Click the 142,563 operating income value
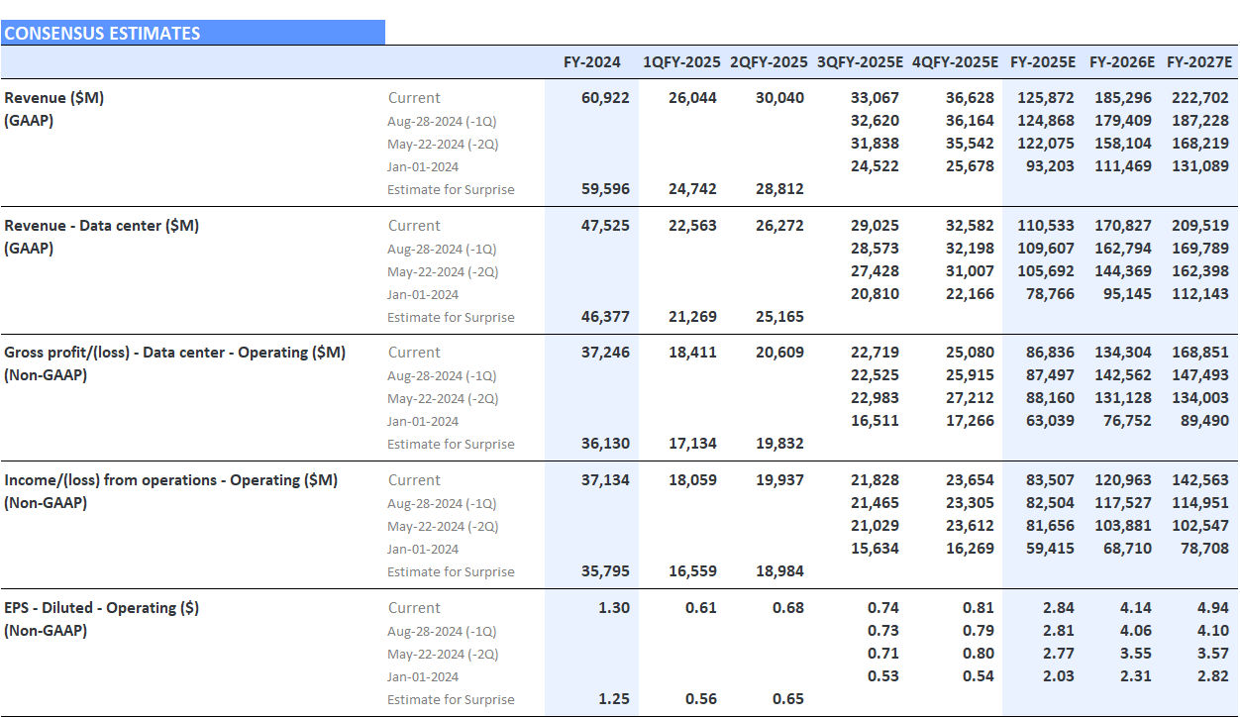The width and height of the screenshot is (1240, 717). click(1198, 479)
